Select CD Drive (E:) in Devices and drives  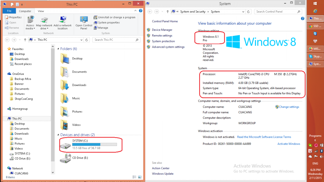pos(74,158)
